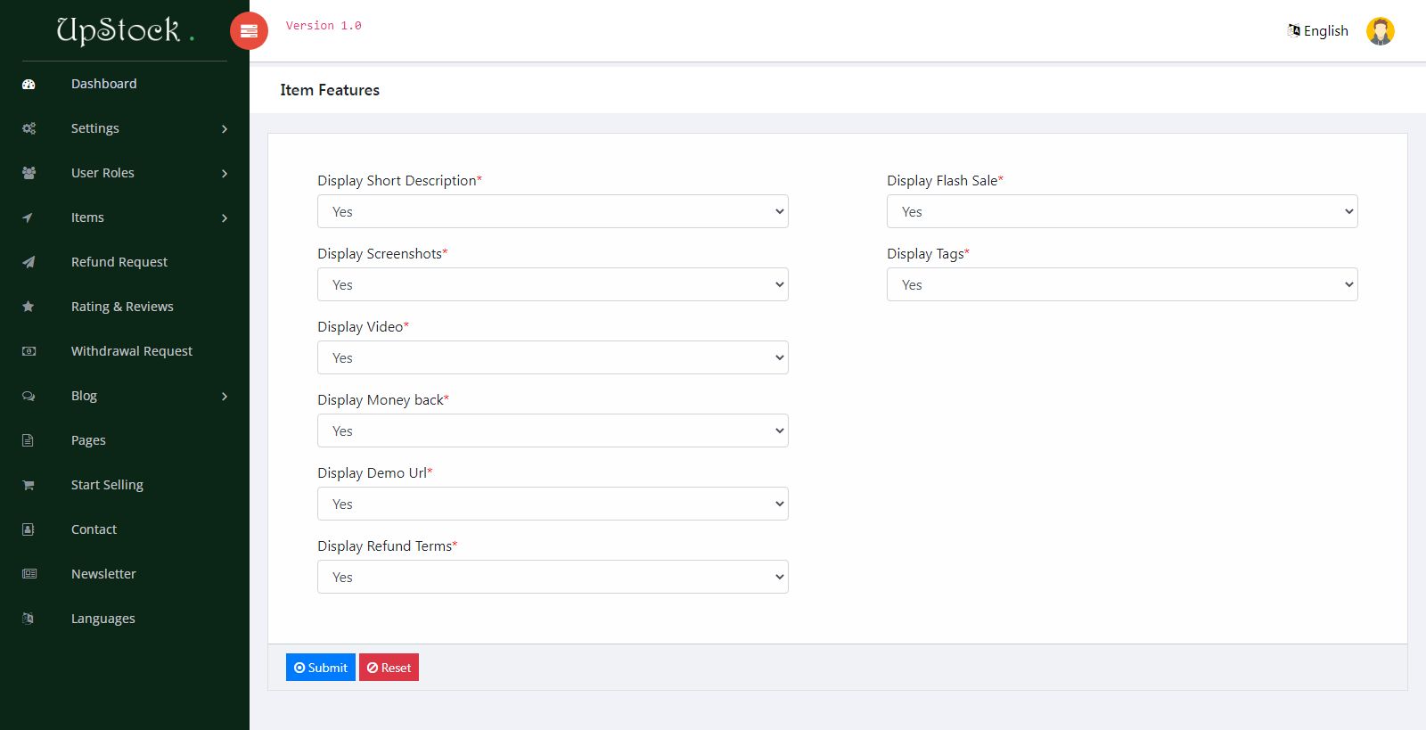Image resolution: width=1426 pixels, height=730 pixels.
Task: Open the Display Money back dropdown
Action: pos(553,431)
